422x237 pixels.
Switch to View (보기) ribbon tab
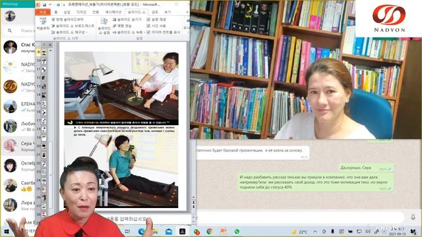click(167, 12)
